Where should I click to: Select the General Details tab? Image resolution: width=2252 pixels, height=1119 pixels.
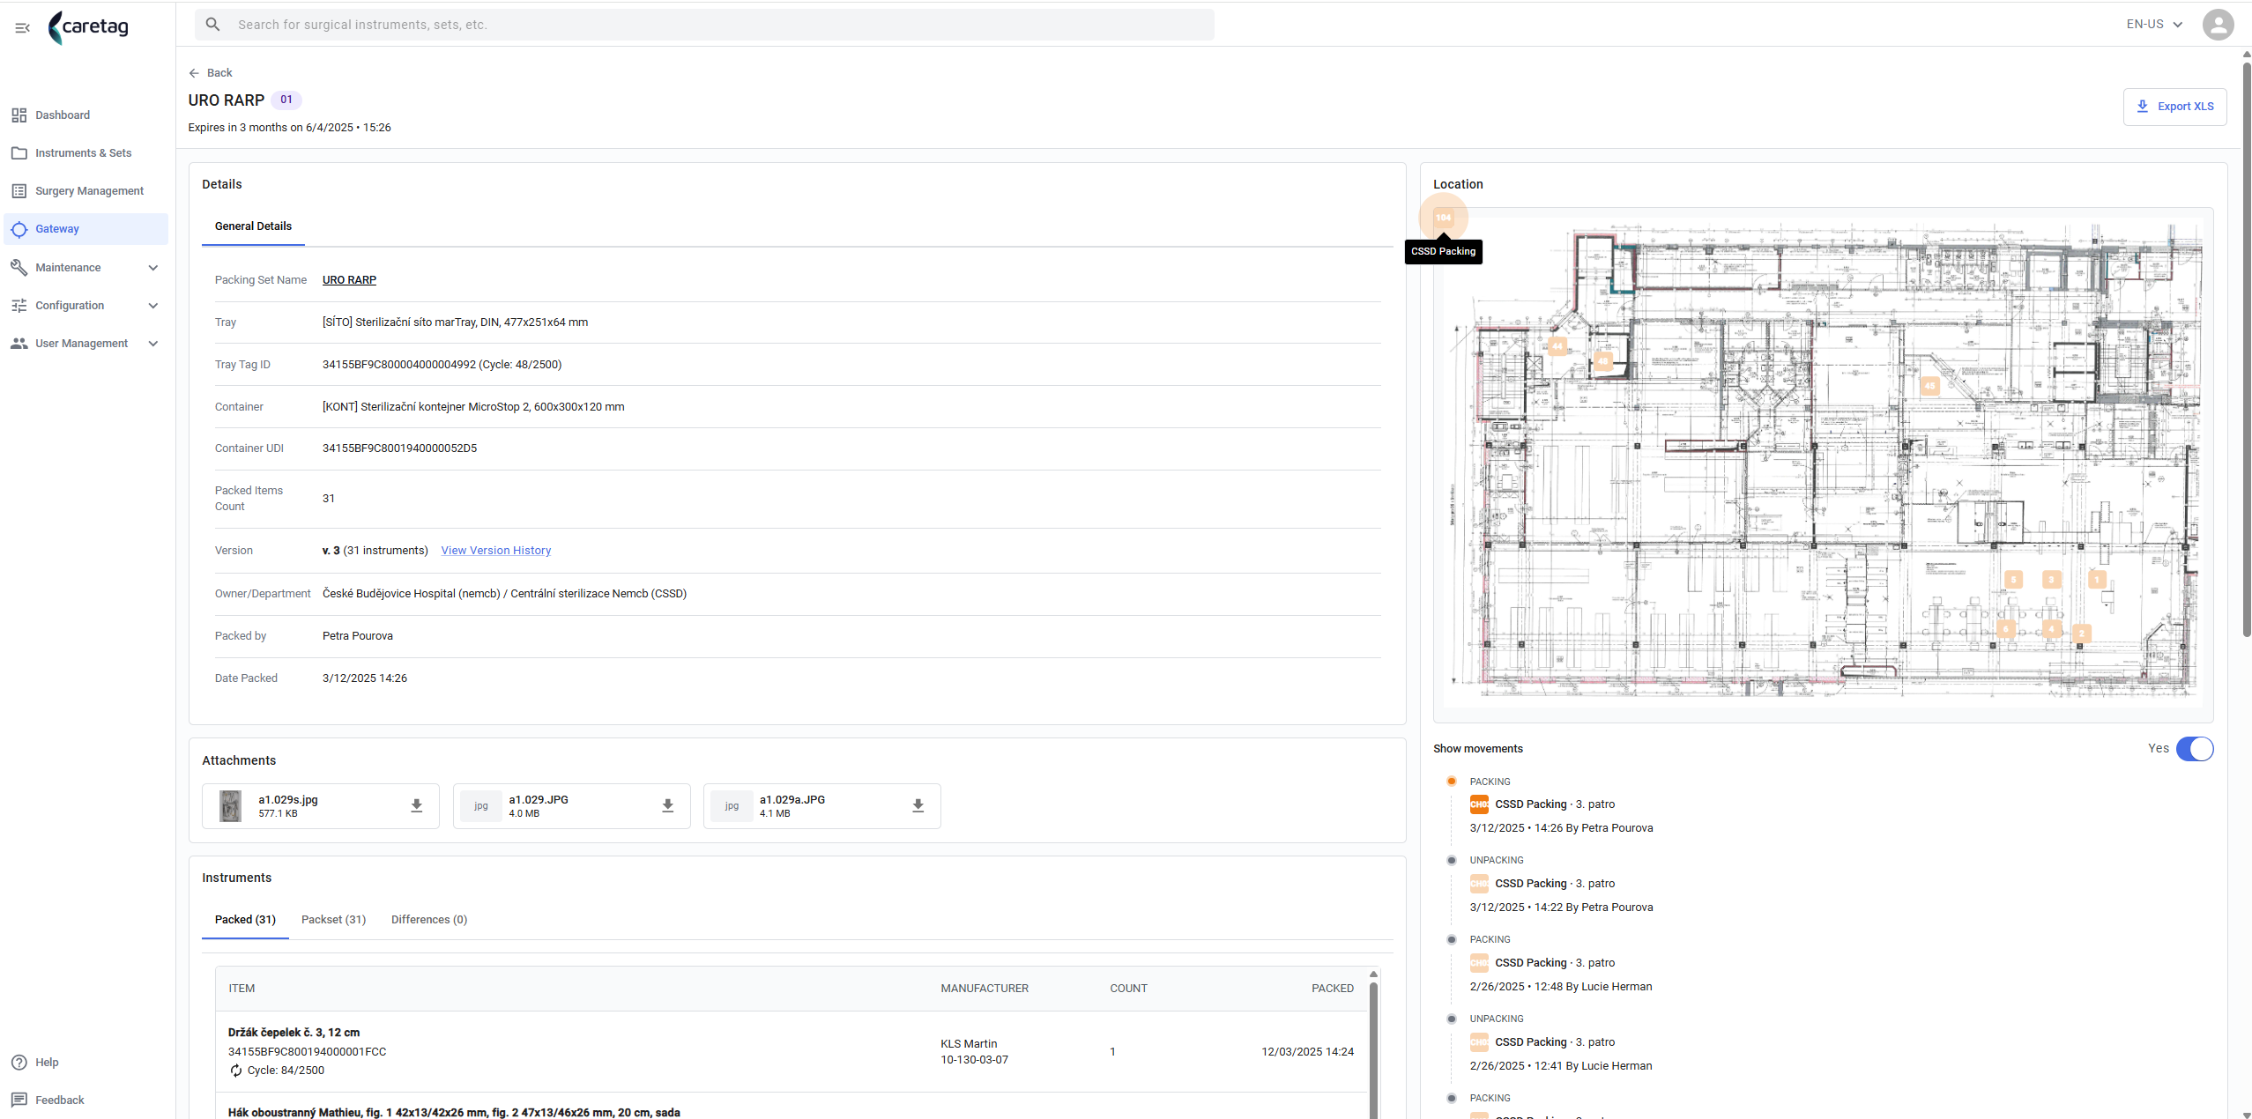253,227
